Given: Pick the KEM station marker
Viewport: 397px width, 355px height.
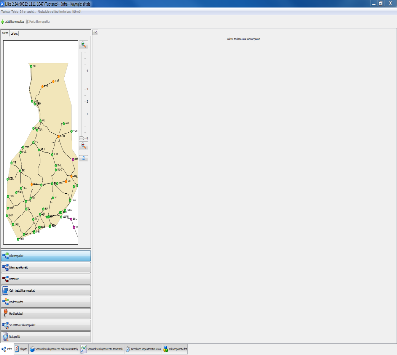Looking at the screenshot, I should coord(35,104).
